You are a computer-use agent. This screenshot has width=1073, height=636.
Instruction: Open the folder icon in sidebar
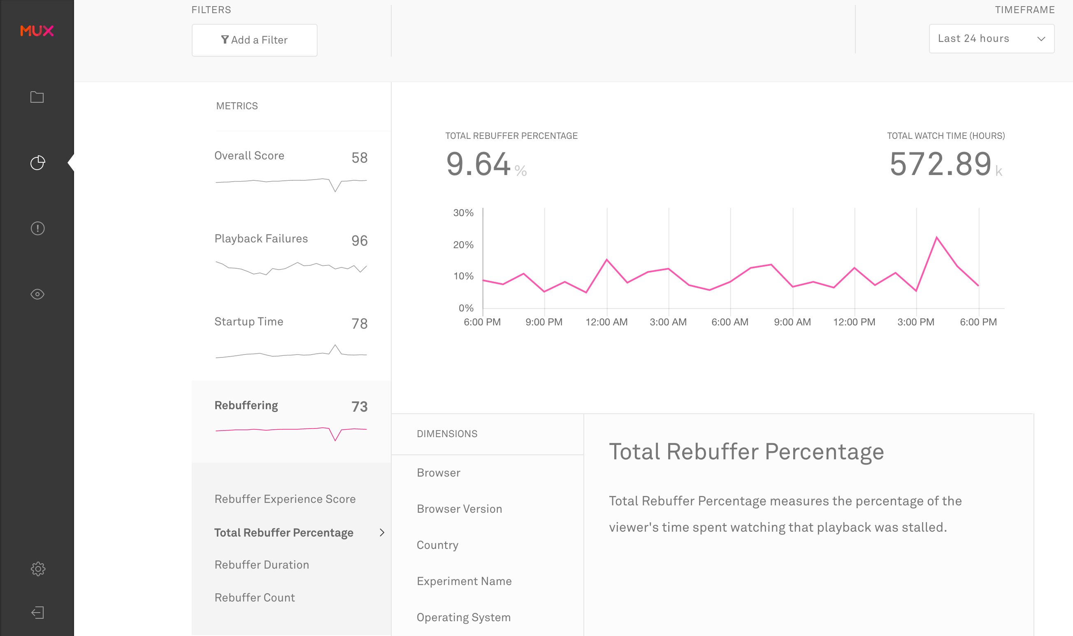click(x=37, y=97)
